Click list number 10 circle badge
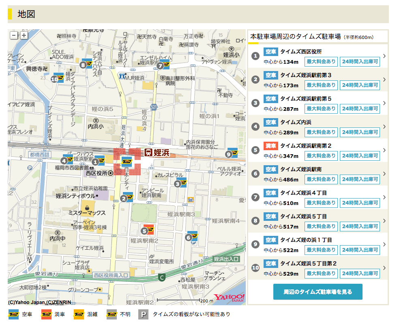The image size is (397, 328). click(255, 268)
